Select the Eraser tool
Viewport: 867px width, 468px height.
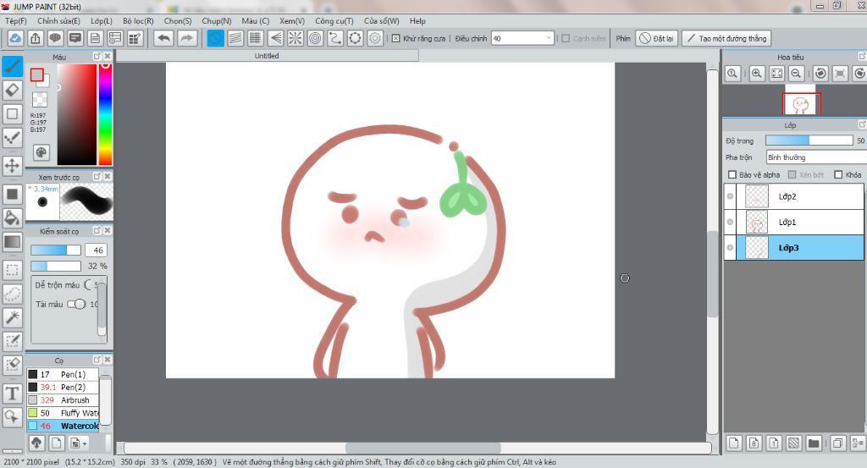coord(12,90)
